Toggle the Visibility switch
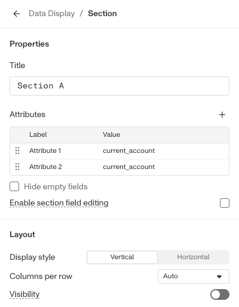The image size is (239, 307). [x=220, y=294]
